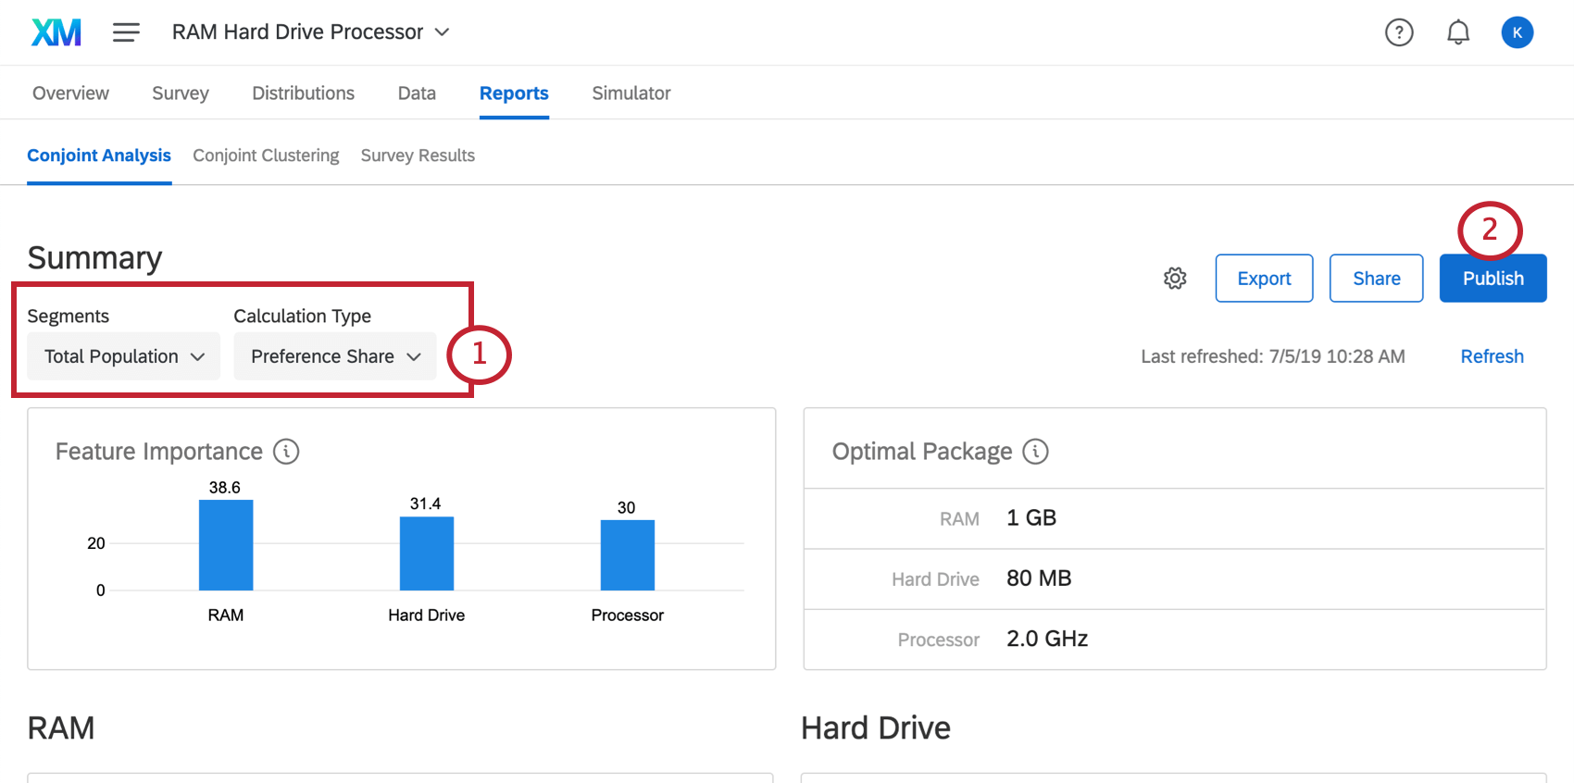
Task: Open the notifications bell
Action: pos(1458,32)
